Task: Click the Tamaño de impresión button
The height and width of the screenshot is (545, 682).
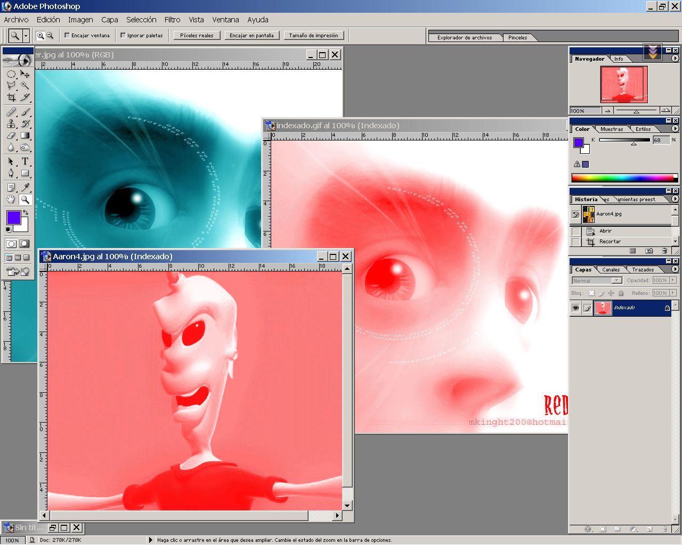Action: click(x=314, y=36)
